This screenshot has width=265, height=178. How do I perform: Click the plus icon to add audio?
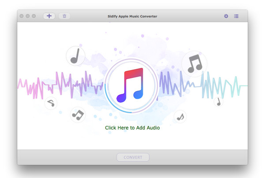49,16
